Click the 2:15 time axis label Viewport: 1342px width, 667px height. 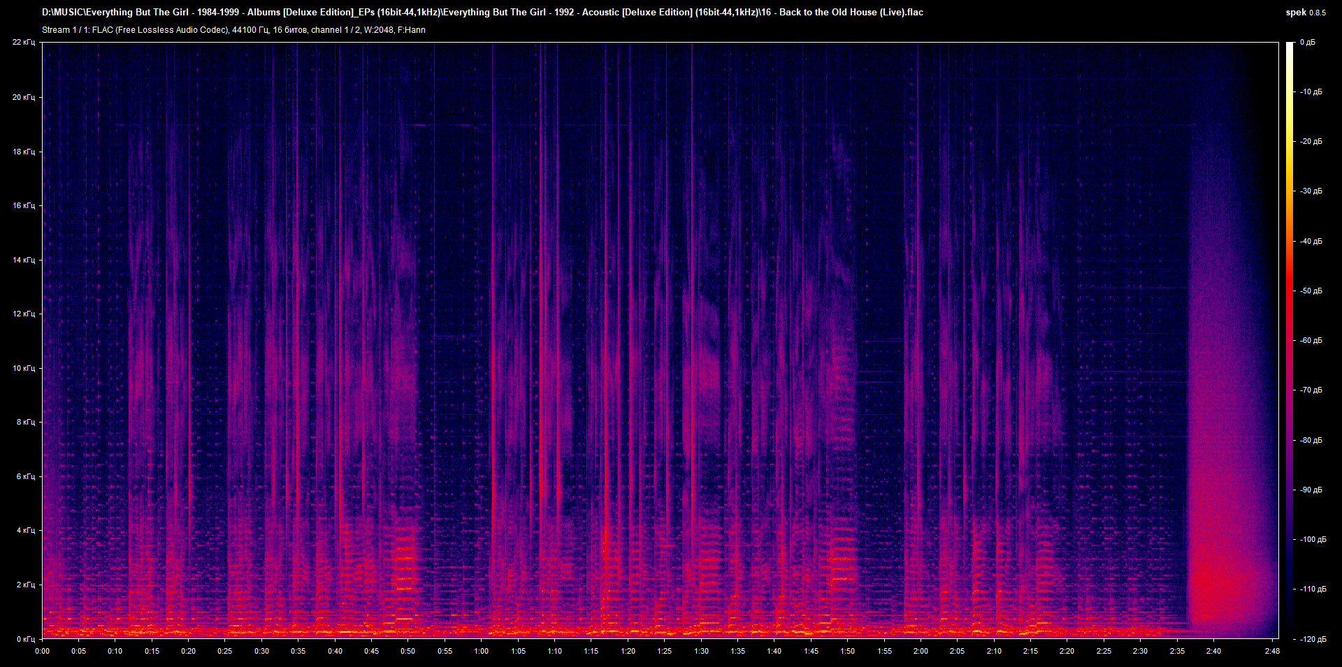1031,651
